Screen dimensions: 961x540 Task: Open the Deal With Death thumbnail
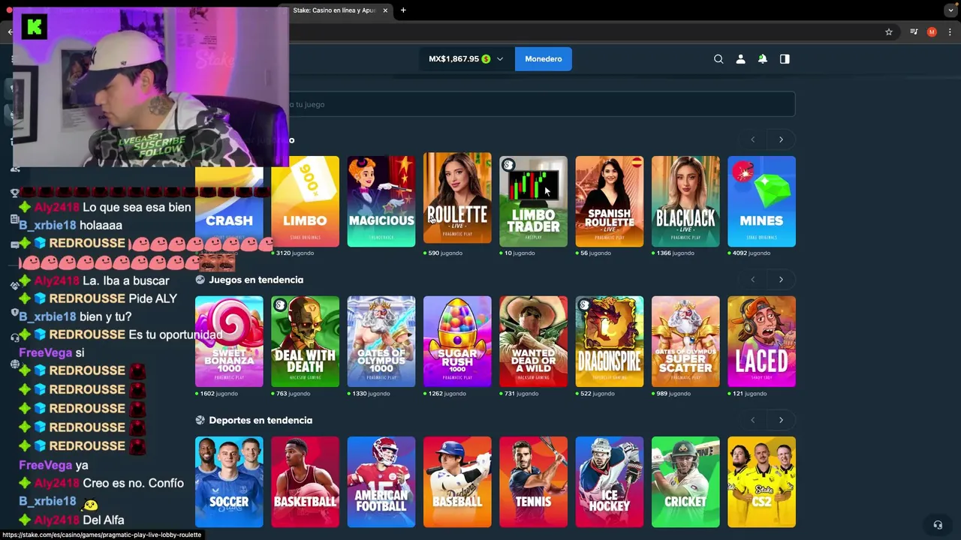[x=305, y=341]
